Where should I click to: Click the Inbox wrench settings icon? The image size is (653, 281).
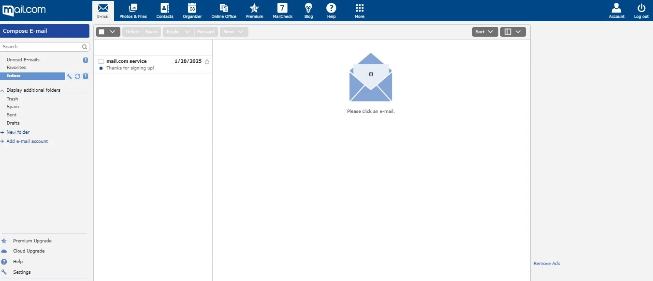[69, 76]
